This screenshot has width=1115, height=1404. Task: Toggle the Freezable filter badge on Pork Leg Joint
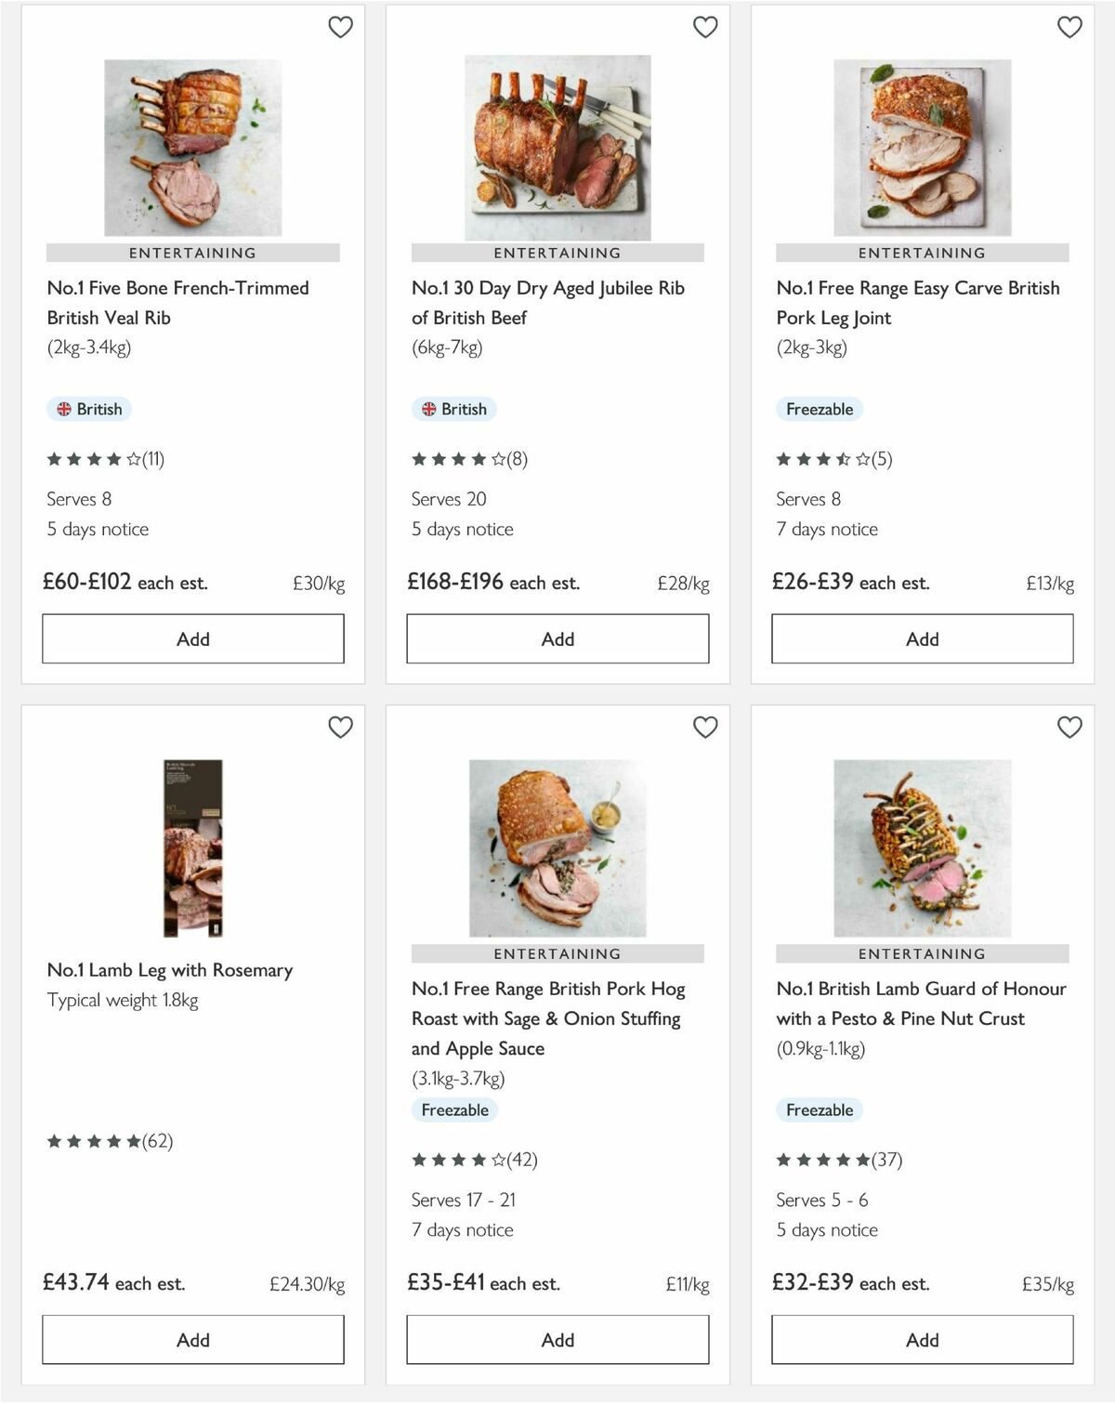click(x=820, y=409)
